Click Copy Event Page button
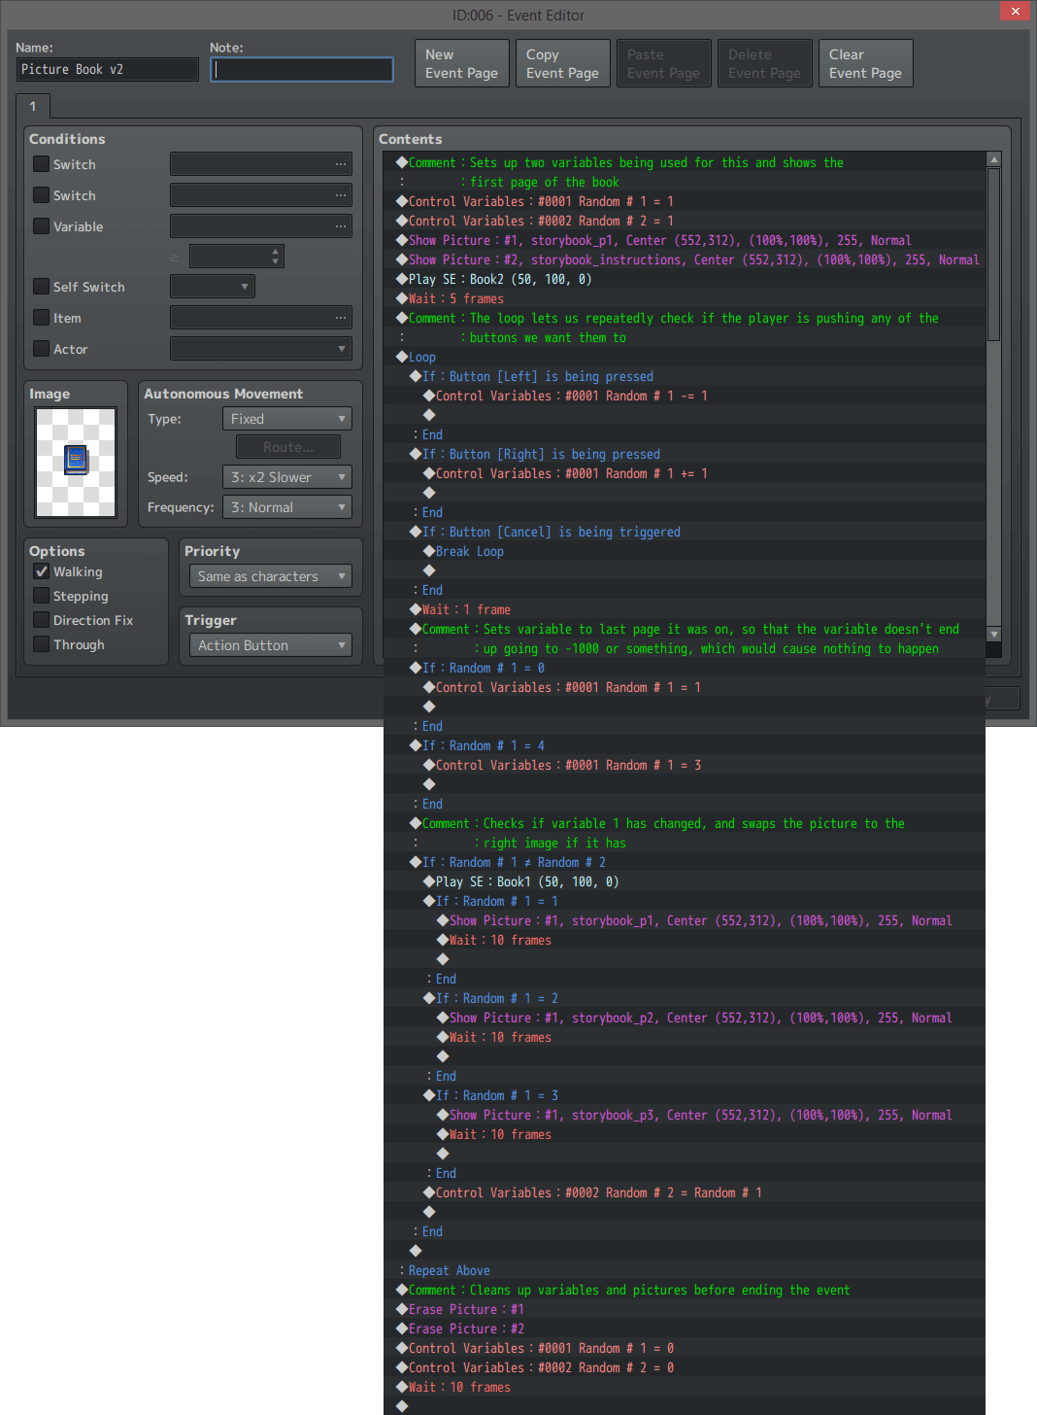This screenshot has width=1037, height=1415. pos(563,64)
